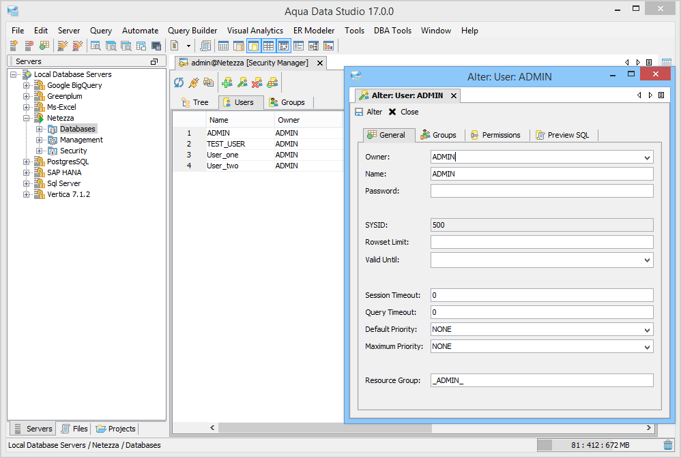The image size is (681, 458).
Task: Select the Sql Server tree item
Action: point(63,183)
